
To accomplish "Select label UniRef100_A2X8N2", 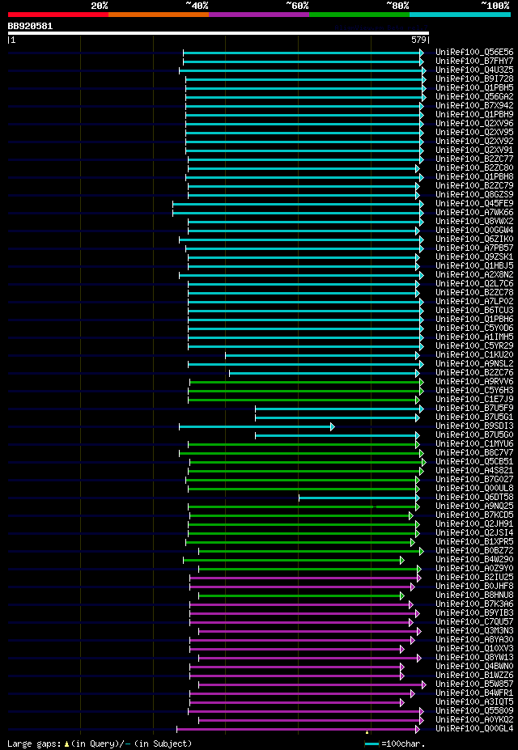I will [x=474, y=274].
